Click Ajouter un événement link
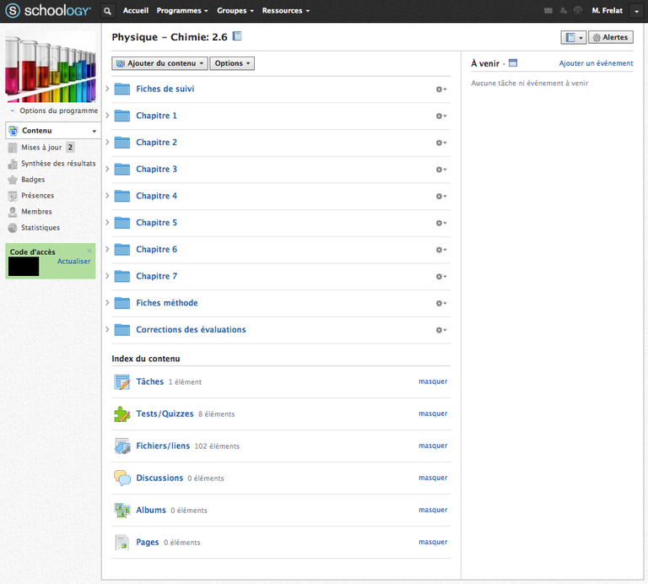 [596, 63]
